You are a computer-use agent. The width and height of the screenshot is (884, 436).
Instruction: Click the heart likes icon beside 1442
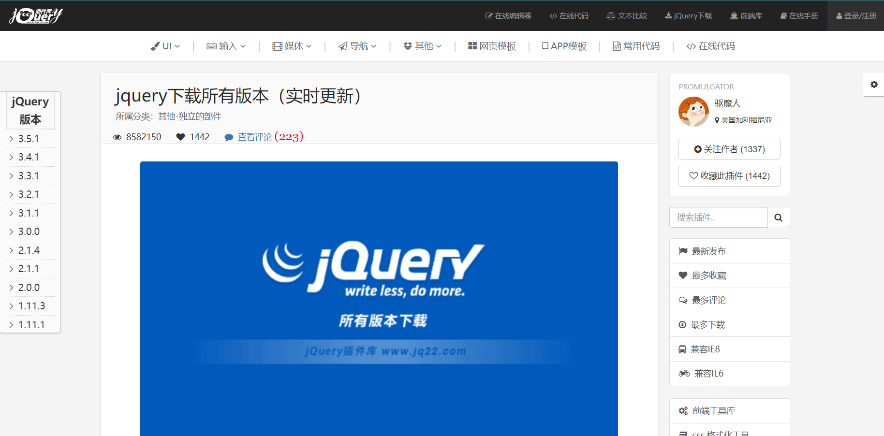[180, 137]
